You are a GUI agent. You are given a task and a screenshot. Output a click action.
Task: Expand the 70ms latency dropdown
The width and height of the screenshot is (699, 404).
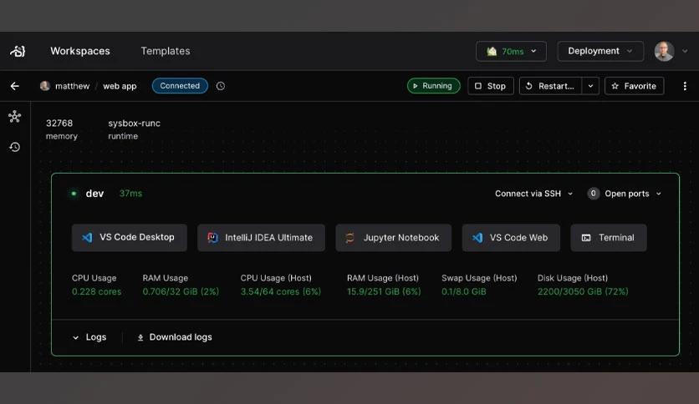(x=511, y=51)
